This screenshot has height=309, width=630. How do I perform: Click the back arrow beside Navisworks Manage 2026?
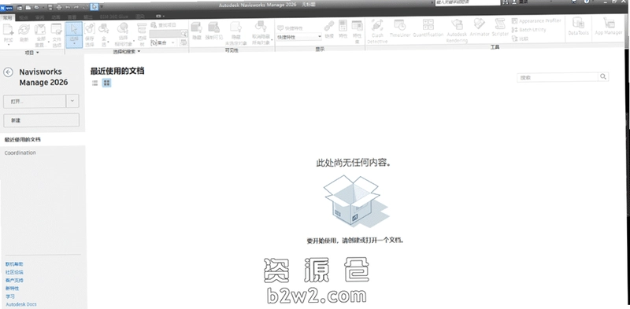click(8, 72)
